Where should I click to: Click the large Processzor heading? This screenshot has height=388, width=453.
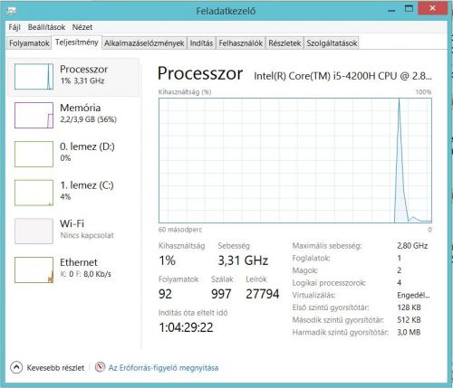(200, 73)
